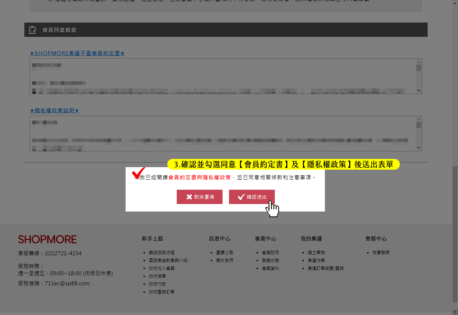This screenshot has width=458, height=315.
Task: Click the red 會員約定書 text in agreement sentence
Action: [x=182, y=178]
